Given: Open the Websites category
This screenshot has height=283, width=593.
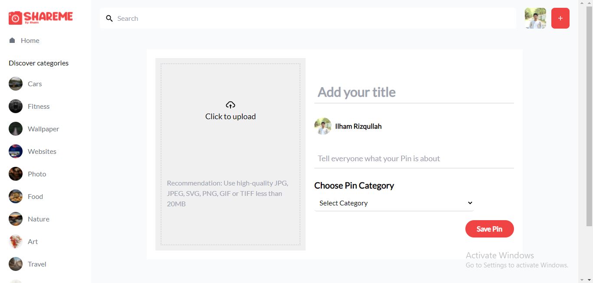Looking at the screenshot, I should (42, 151).
